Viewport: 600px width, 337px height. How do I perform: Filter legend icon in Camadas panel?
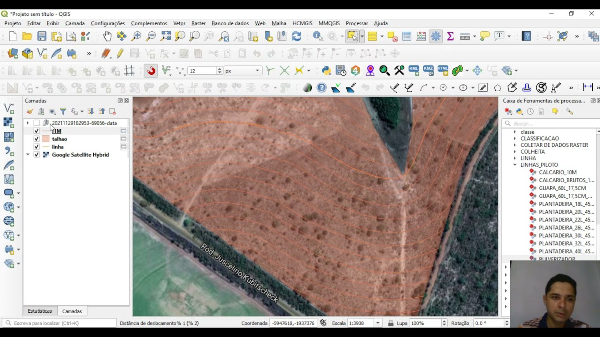tap(63, 111)
